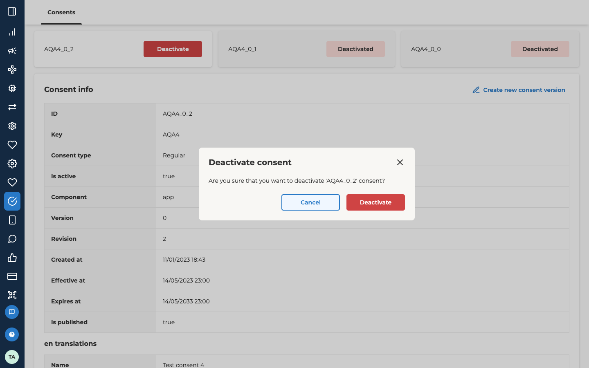Open the speech bubble chat icon
This screenshot has width=589, height=368.
click(x=12, y=239)
